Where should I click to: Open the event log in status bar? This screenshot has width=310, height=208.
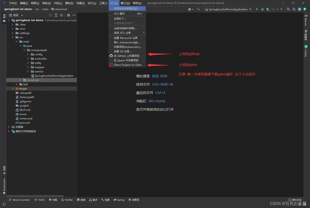tap(295, 200)
